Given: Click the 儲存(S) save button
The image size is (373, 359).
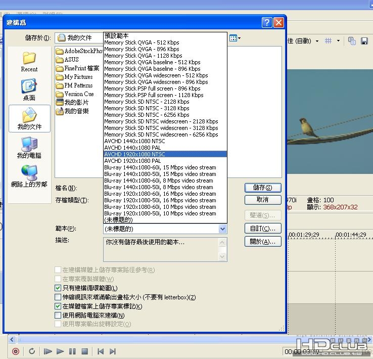Looking at the screenshot, I should 263,188.
